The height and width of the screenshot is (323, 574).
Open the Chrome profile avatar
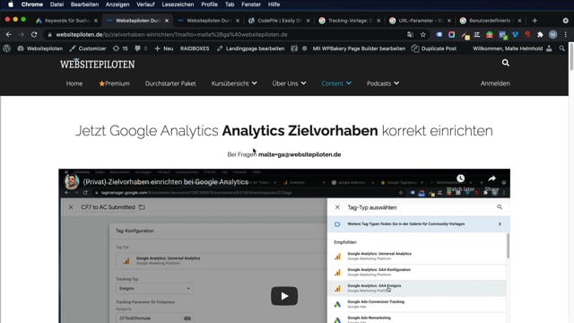[552, 34]
